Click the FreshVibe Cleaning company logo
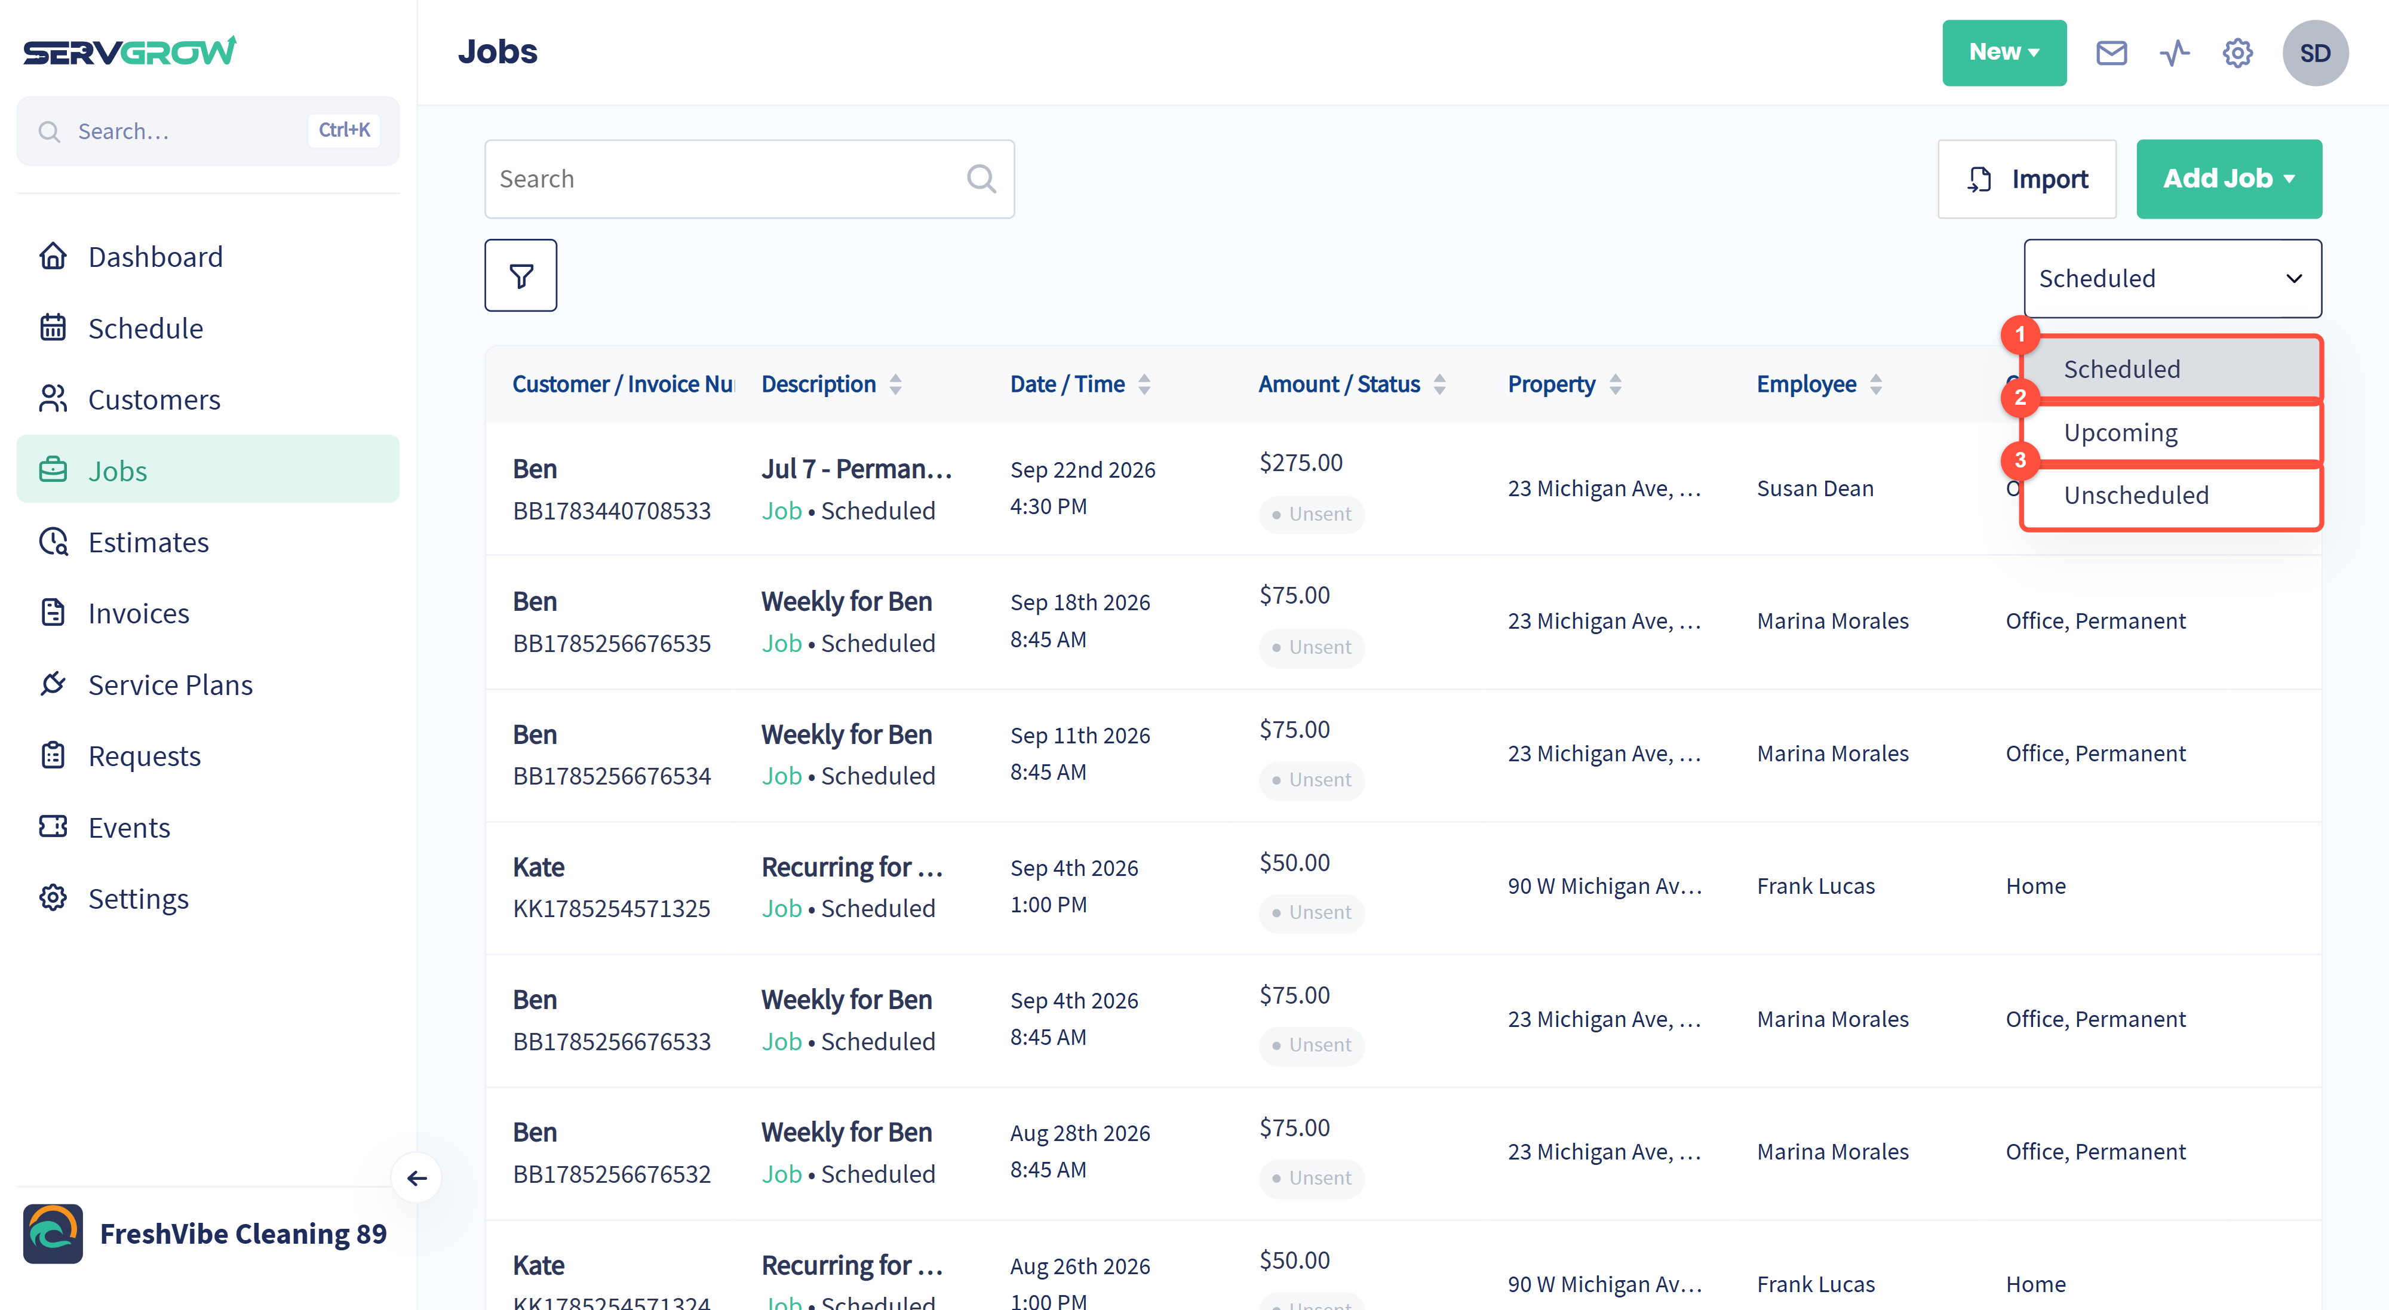 click(x=53, y=1234)
